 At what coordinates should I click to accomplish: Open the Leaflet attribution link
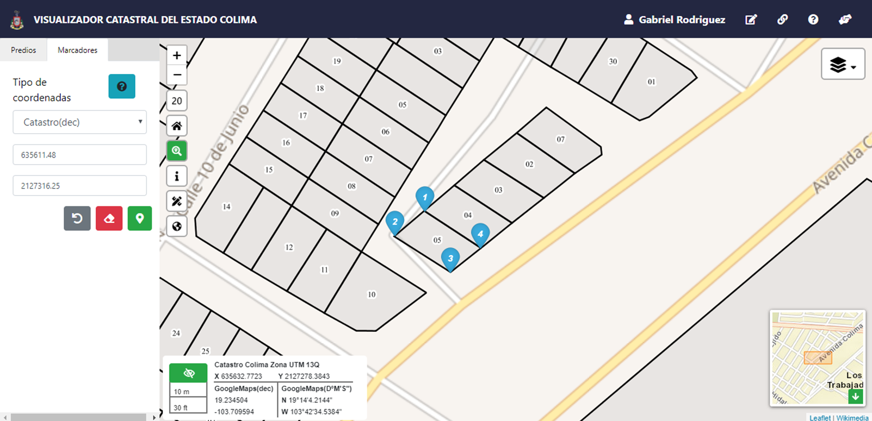tap(820, 418)
